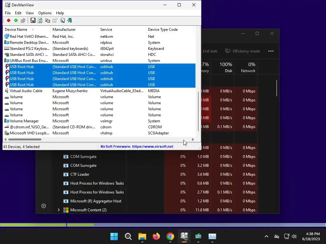Click the Exit door toolbar icon

[x=69, y=20]
